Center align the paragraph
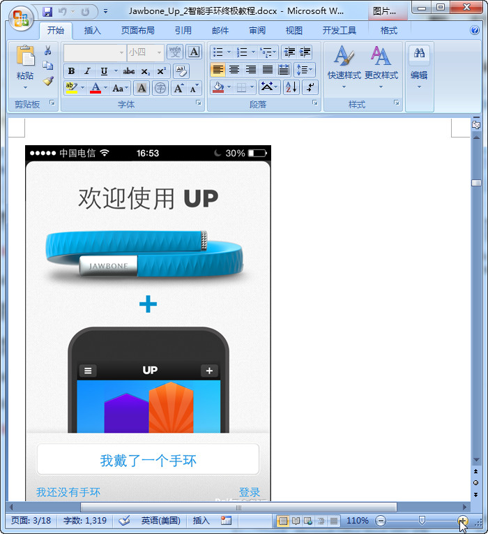The image size is (488, 534). point(234,70)
